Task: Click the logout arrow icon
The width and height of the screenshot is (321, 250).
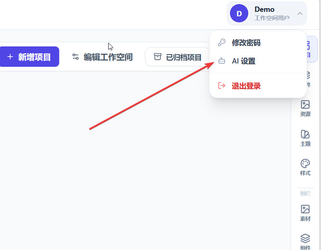Action: (x=222, y=86)
